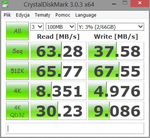Click the Read [MB/s] column header

point(58,37)
